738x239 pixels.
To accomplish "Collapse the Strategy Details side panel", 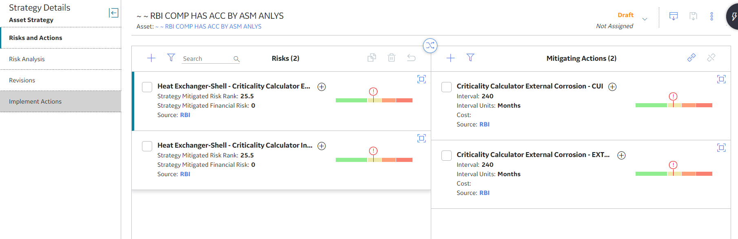I will click(113, 13).
